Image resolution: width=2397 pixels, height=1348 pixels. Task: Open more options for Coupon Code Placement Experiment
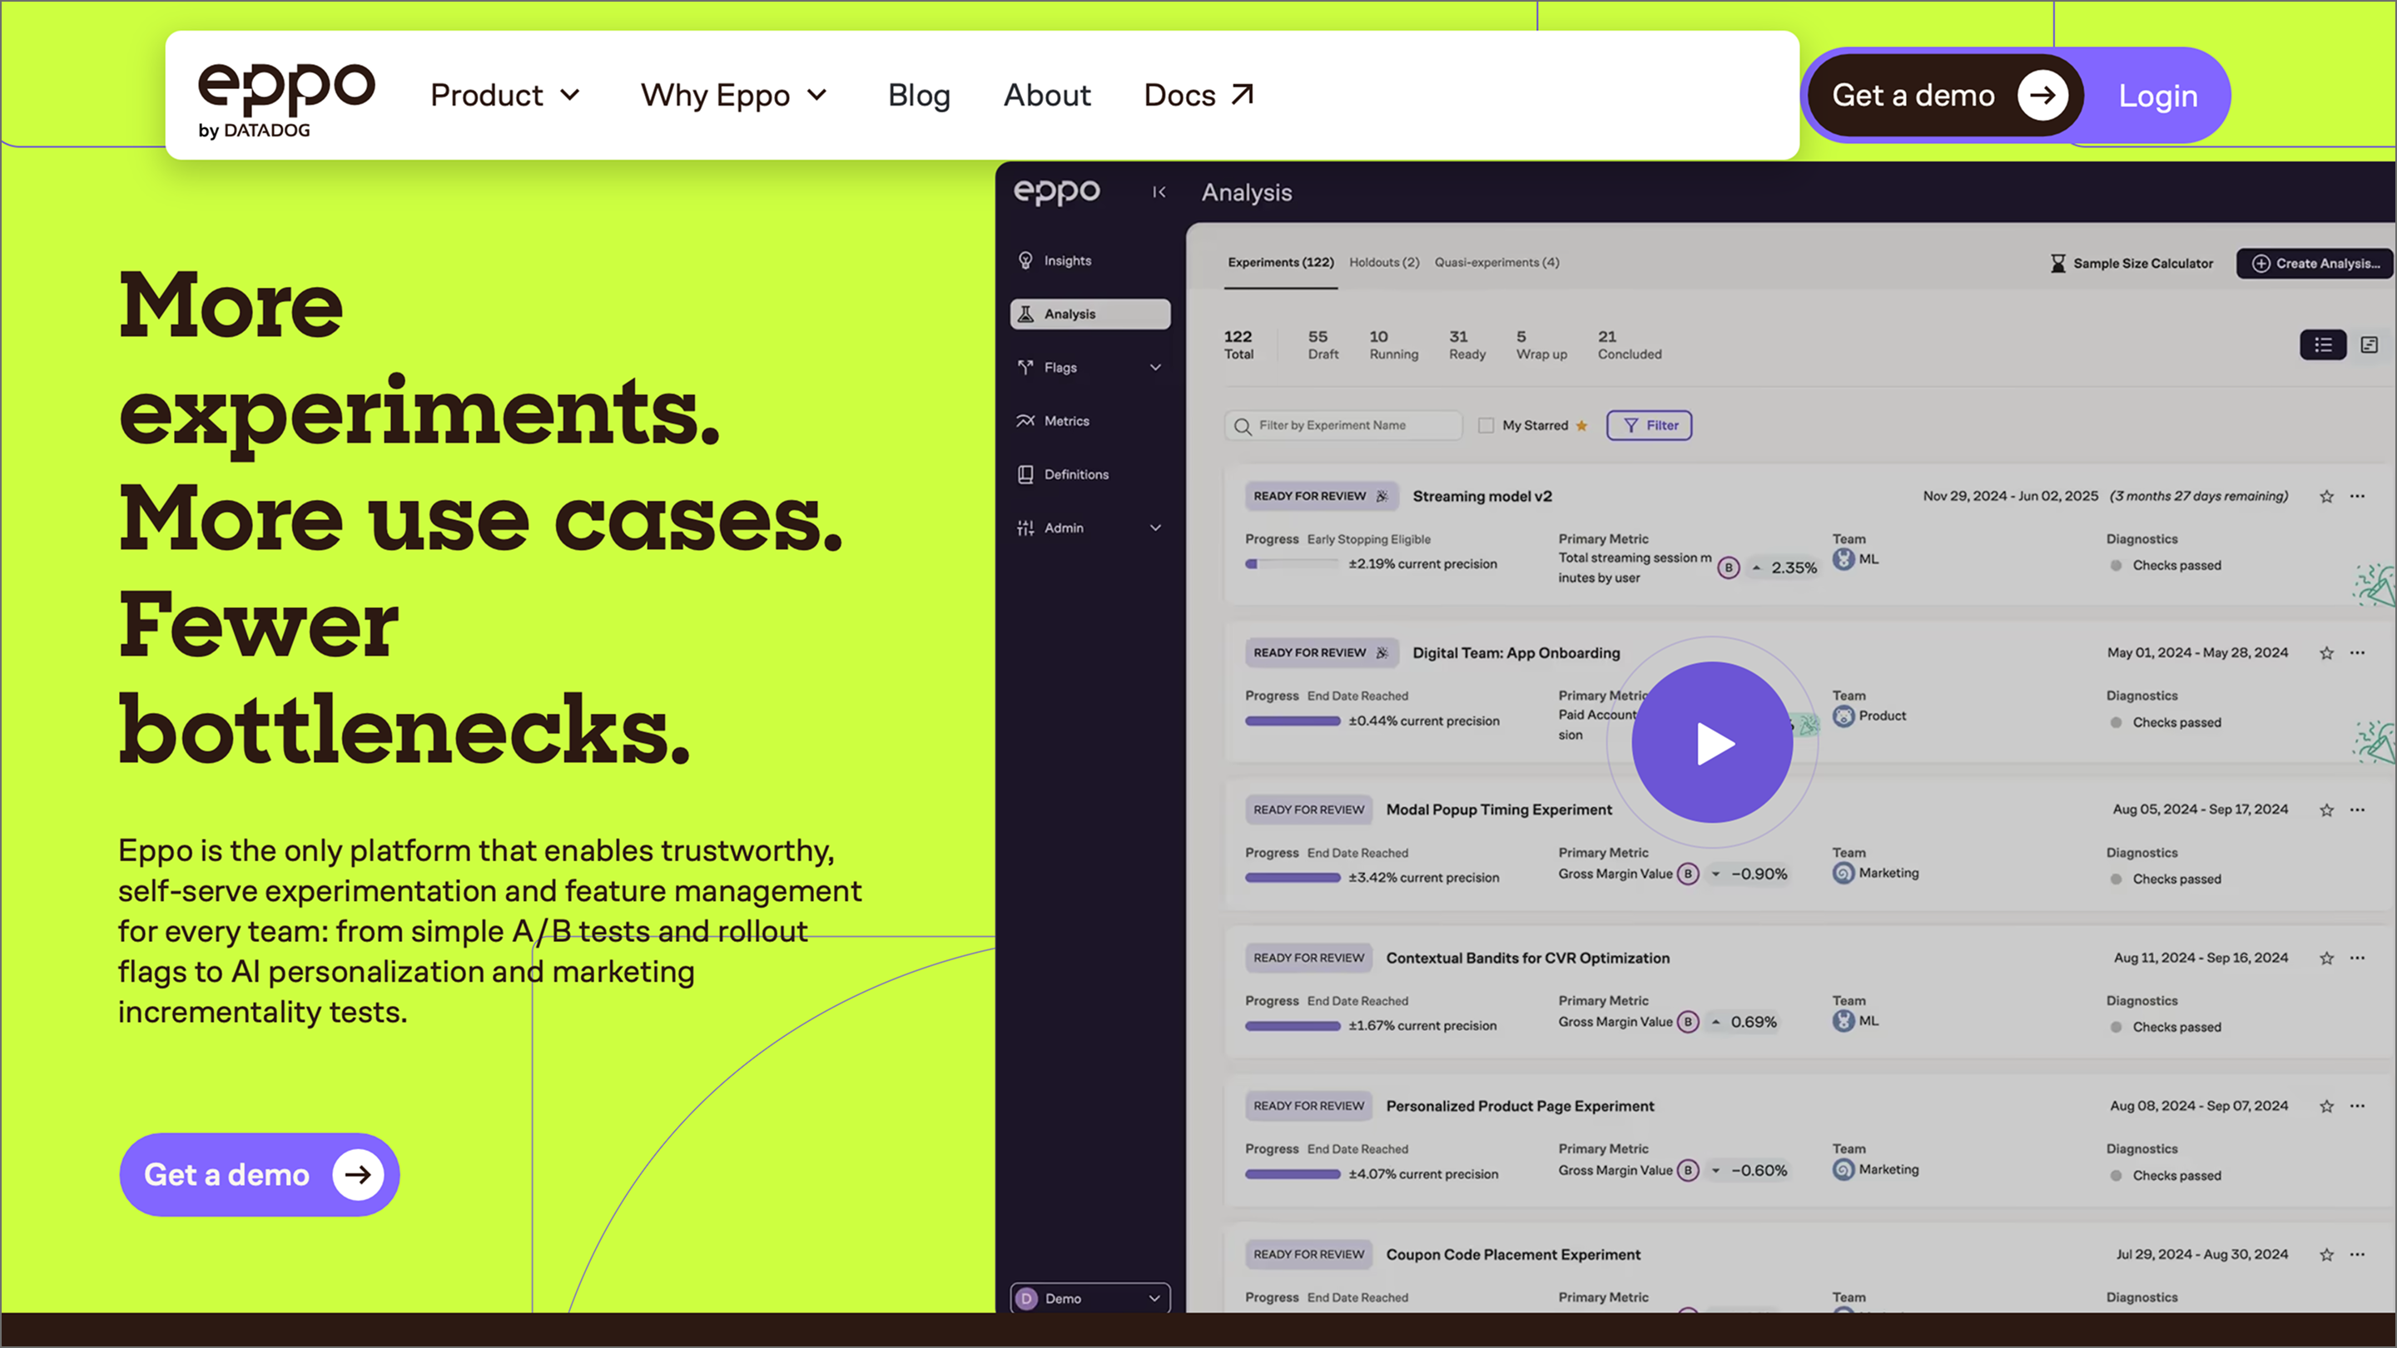click(2357, 1255)
